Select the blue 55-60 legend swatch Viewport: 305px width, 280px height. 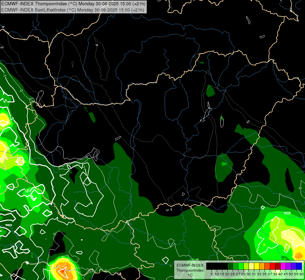[x=299, y=266]
